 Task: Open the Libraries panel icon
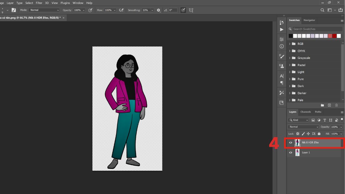281,103
